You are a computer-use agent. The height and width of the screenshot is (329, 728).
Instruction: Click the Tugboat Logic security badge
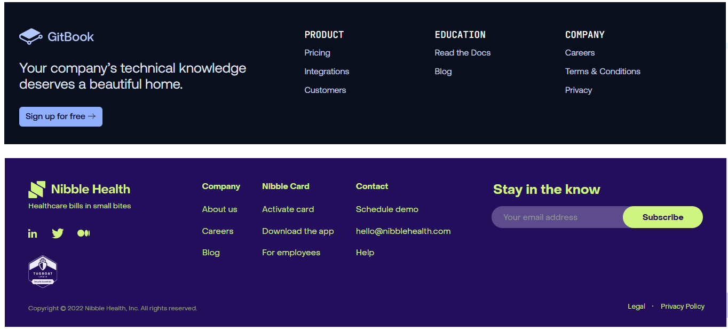click(x=43, y=271)
